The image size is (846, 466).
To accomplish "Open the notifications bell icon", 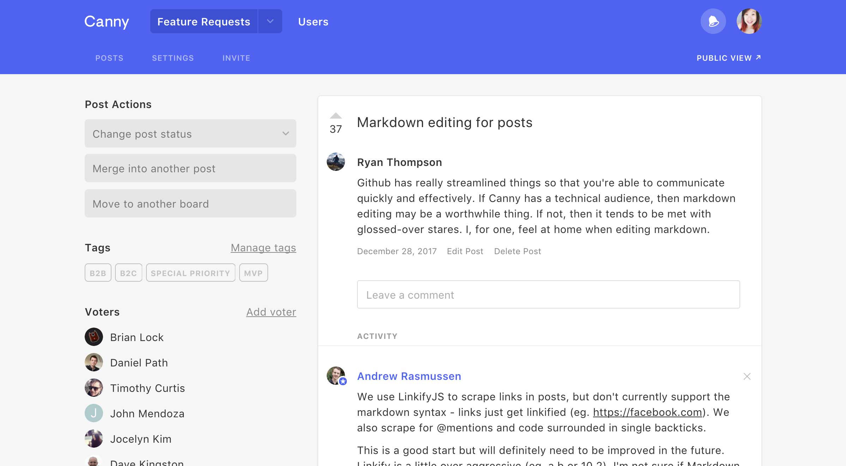I will [713, 22].
